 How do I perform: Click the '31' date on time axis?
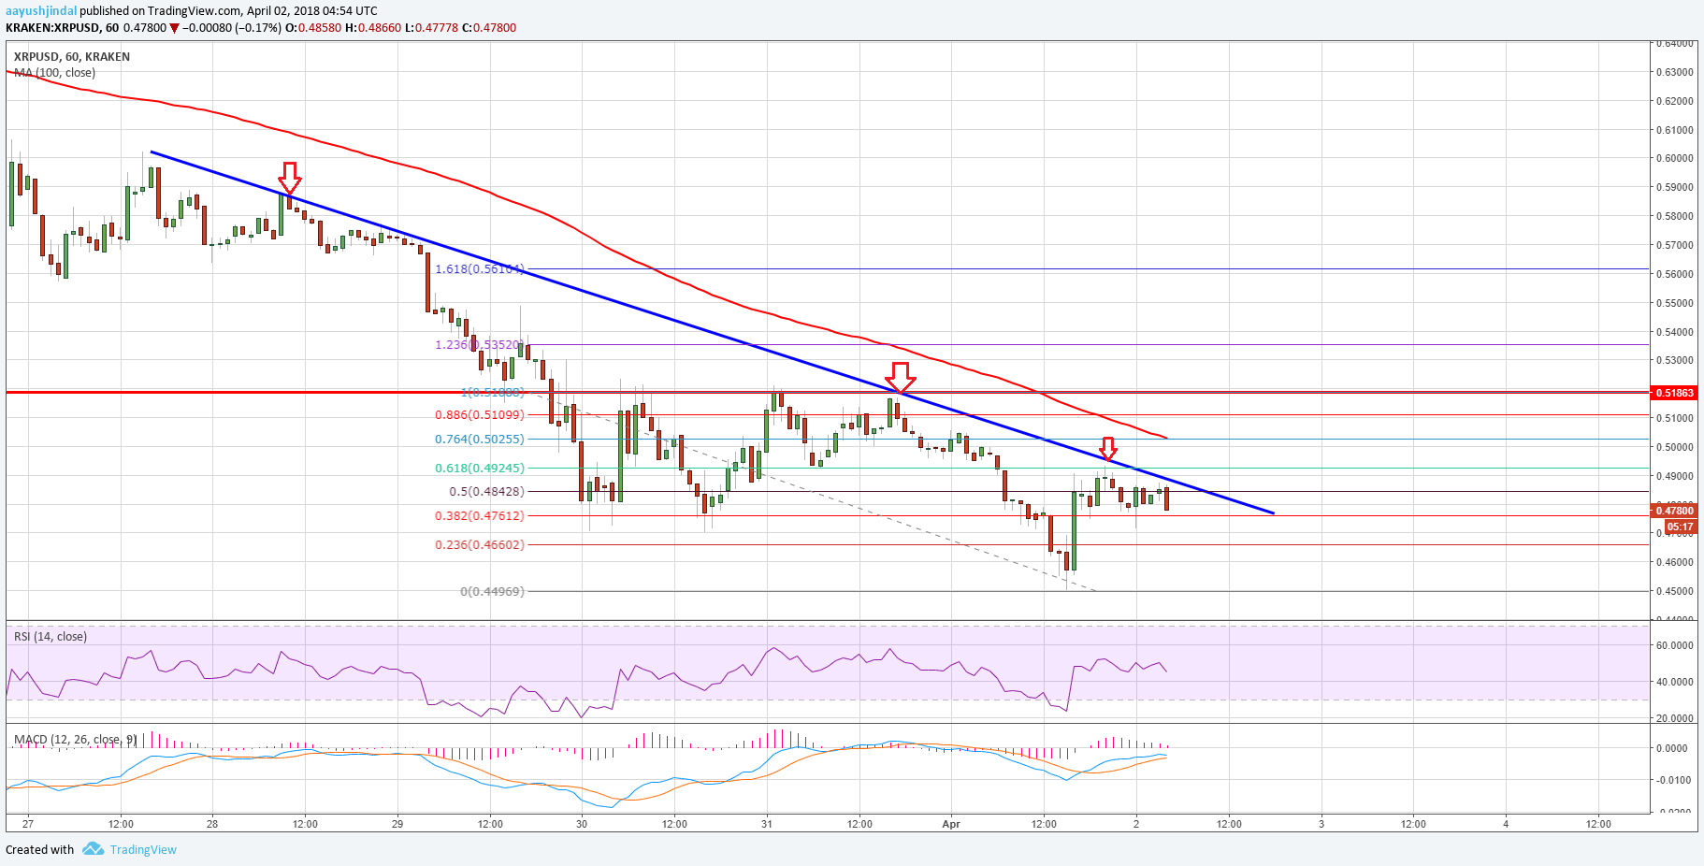pos(767,824)
